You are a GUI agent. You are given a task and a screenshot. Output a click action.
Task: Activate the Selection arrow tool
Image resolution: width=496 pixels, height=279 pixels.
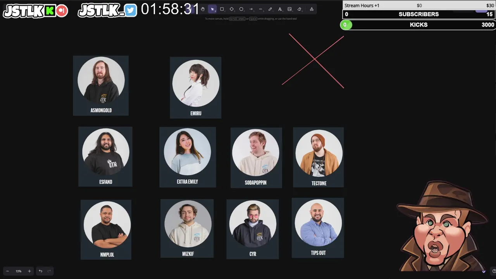pyautogui.click(x=212, y=9)
